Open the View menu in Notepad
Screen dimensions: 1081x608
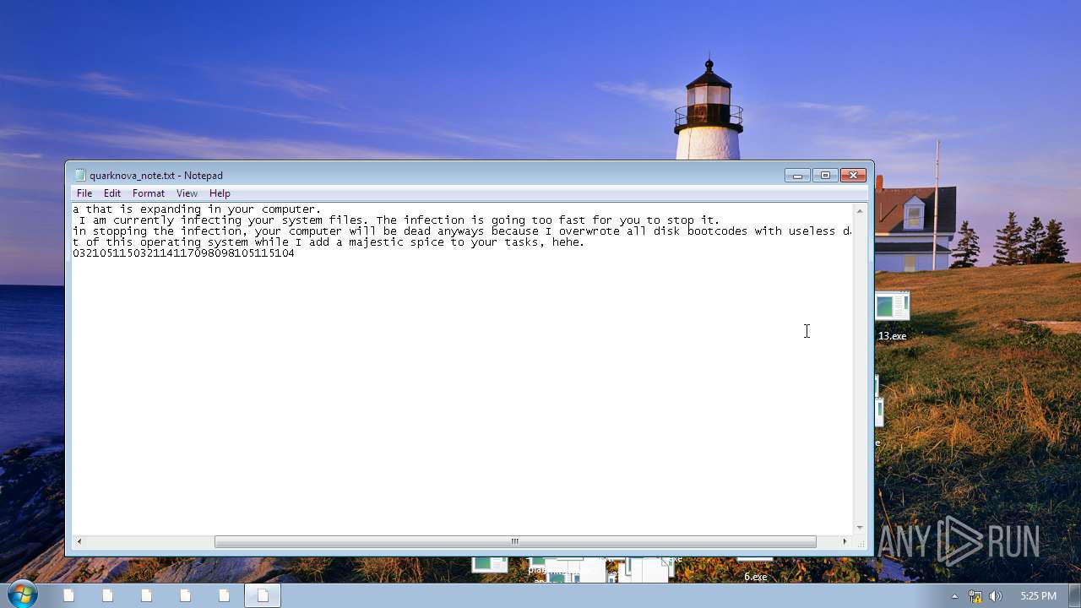point(187,193)
